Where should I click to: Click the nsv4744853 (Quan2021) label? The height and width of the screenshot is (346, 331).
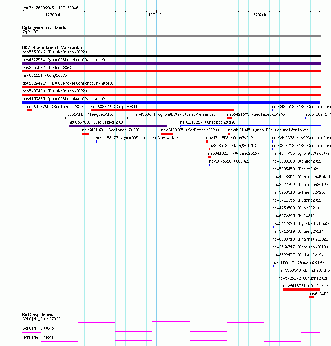pyautogui.click(x=229, y=138)
